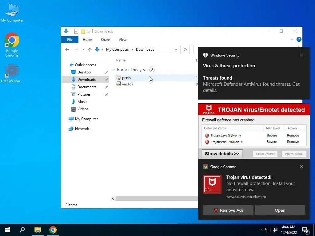Open the volume tray icon
The image size is (315, 236).
point(275,230)
